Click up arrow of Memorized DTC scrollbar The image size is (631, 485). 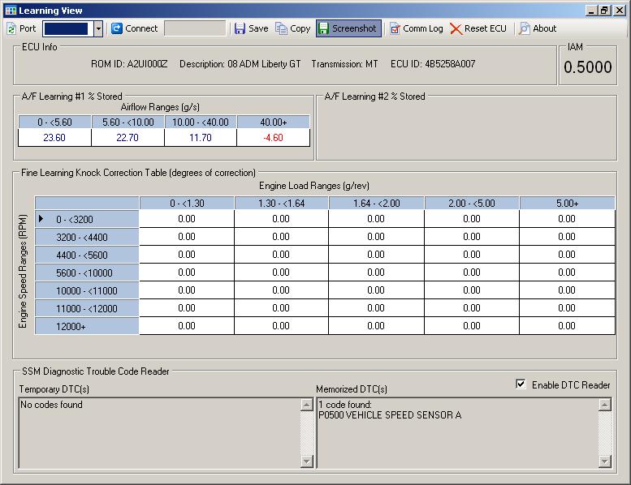pos(605,405)
